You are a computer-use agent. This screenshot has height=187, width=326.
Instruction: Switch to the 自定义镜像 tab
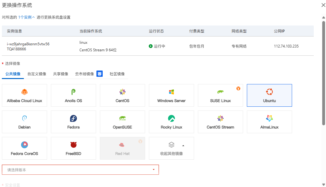pyautogui.click(x=37, y=74)
